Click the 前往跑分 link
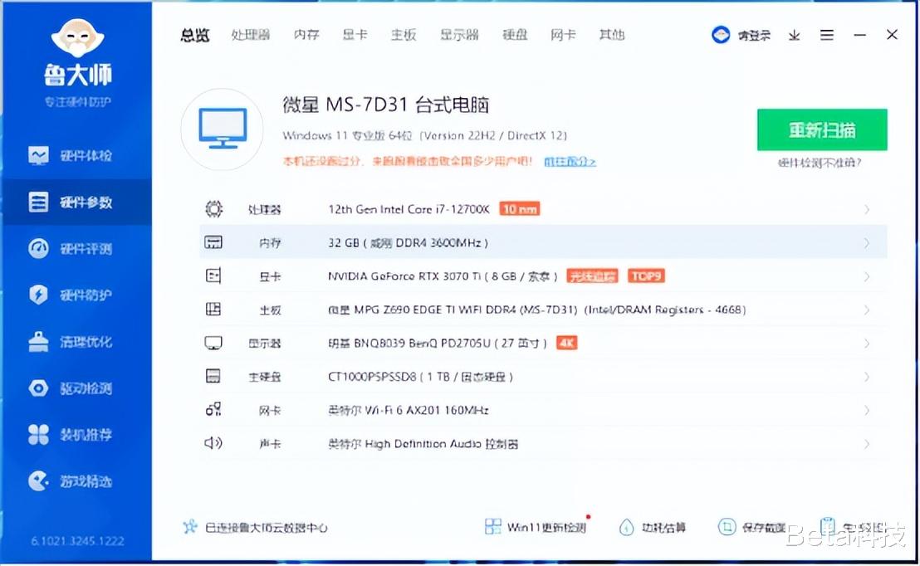The width and height of the screenshot is (920, 566). [570, 161]
